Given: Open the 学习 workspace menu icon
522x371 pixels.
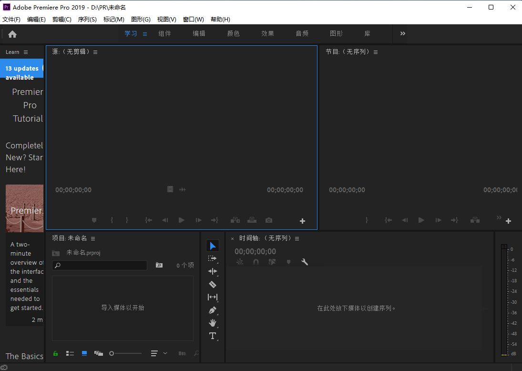Looking at the screenshot, I should 145,34.
